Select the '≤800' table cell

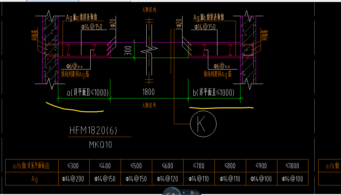(230, 166)
